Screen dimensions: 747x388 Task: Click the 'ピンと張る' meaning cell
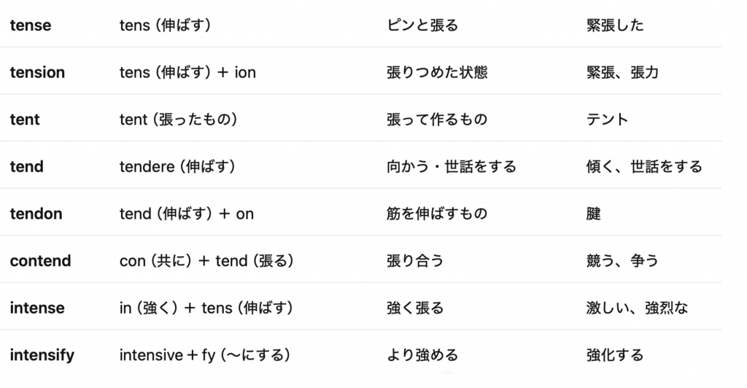[422, 26]
